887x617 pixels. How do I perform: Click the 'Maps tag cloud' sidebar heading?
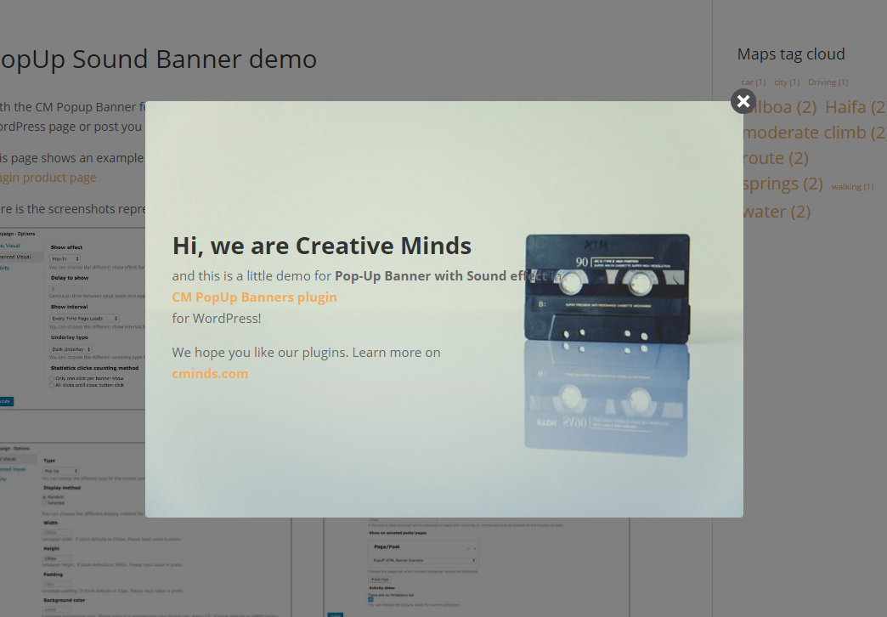(x=791, y=54)
